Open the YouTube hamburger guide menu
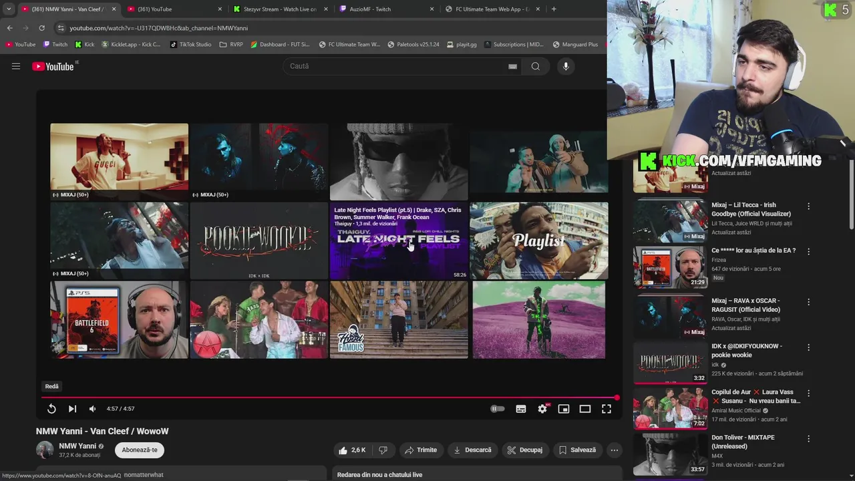Viewport: 855px width, 481px height. click(16, 66)
